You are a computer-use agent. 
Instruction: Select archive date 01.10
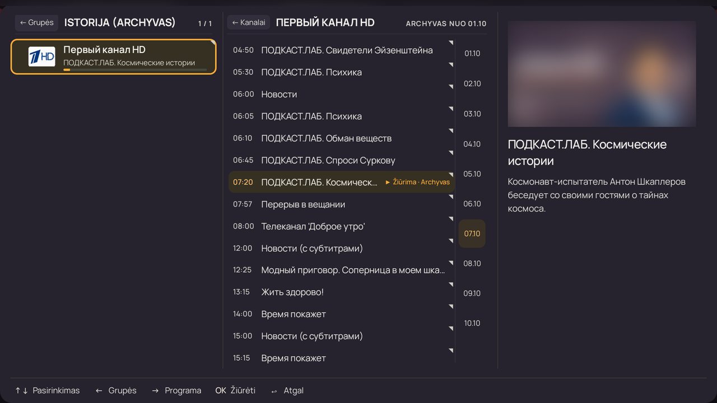(x=472, y=54)
